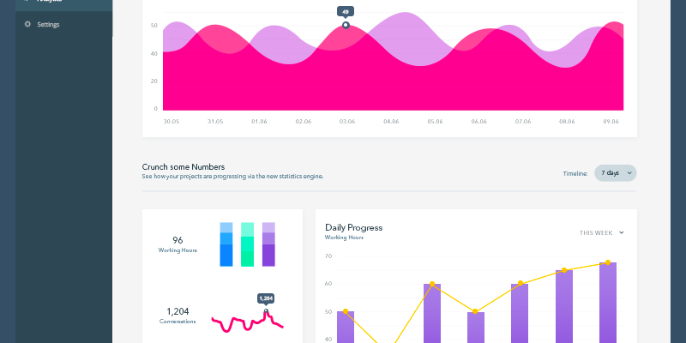Click the blue stacked bar swatch
Viewport: 686px width, 343px height.
226,244
